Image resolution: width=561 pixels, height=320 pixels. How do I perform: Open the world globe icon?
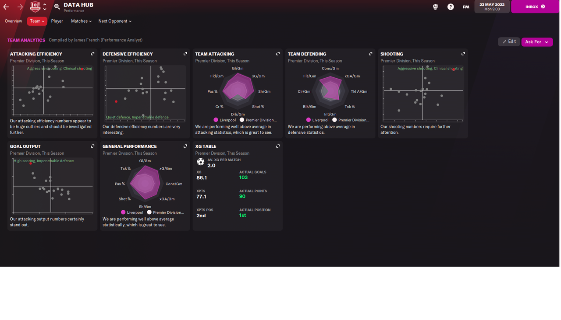(436, 7)
